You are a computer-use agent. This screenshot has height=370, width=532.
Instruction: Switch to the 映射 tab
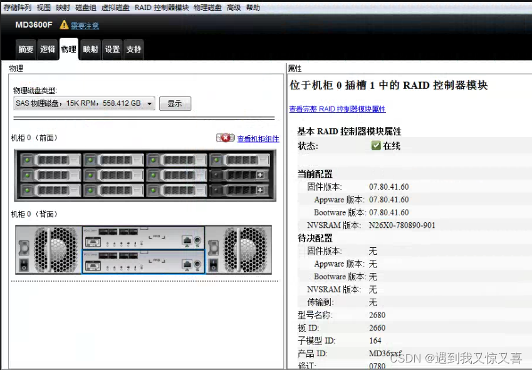point(91,49)
